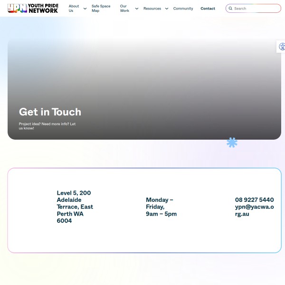Open the accessibility widget icon
The image size is (285, 285).
[282, 47]
